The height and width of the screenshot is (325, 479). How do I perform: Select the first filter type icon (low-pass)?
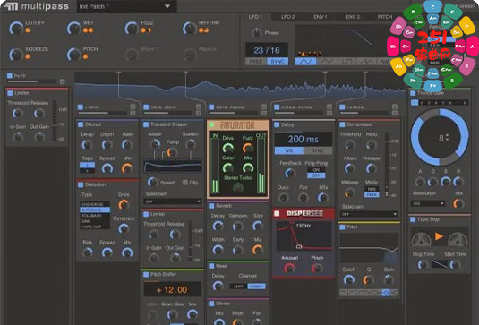coord(344,292)
